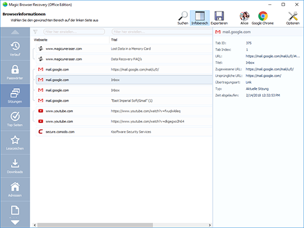The height and width of the screenshot is (228, 304).
Task: Click the document page icon in sidebar
Action: [15, 210]
